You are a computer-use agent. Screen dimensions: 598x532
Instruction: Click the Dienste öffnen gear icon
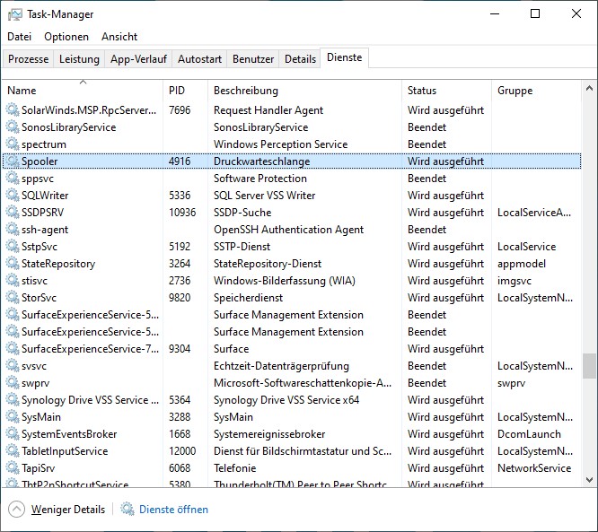(128, 510)
